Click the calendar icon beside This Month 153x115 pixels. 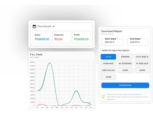[34, 26]
